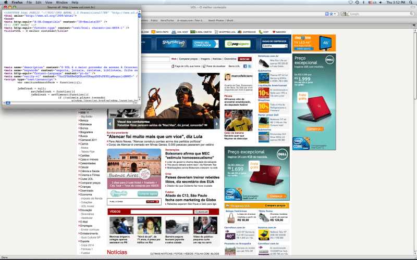Click the tab list button at tab bar end
The image size is (417, 260).
(x=414, y=25)
